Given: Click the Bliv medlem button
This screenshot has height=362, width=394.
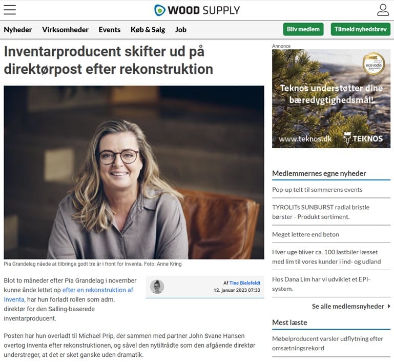Looking at the screenshot, I should point(303,29).
